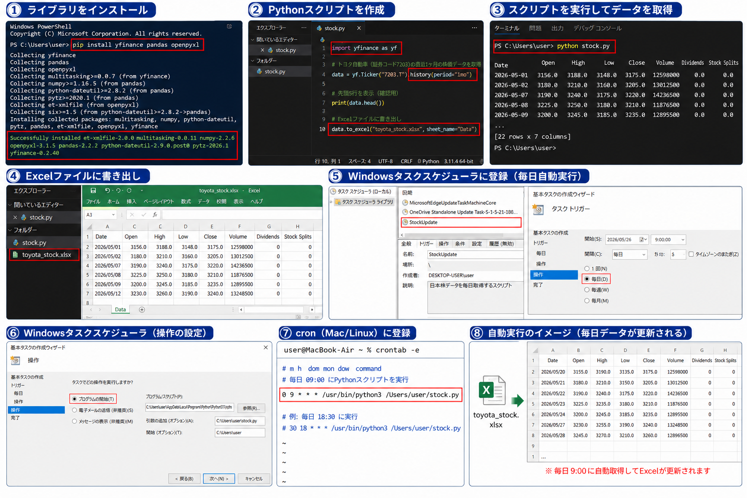Collapse フォルダー section in Excel panel explorer
The width and height of the screenshot is (747, 498).
click(x=10, y=230)
